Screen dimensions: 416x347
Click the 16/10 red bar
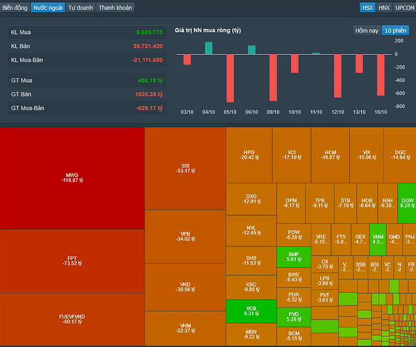pos(381,75)
